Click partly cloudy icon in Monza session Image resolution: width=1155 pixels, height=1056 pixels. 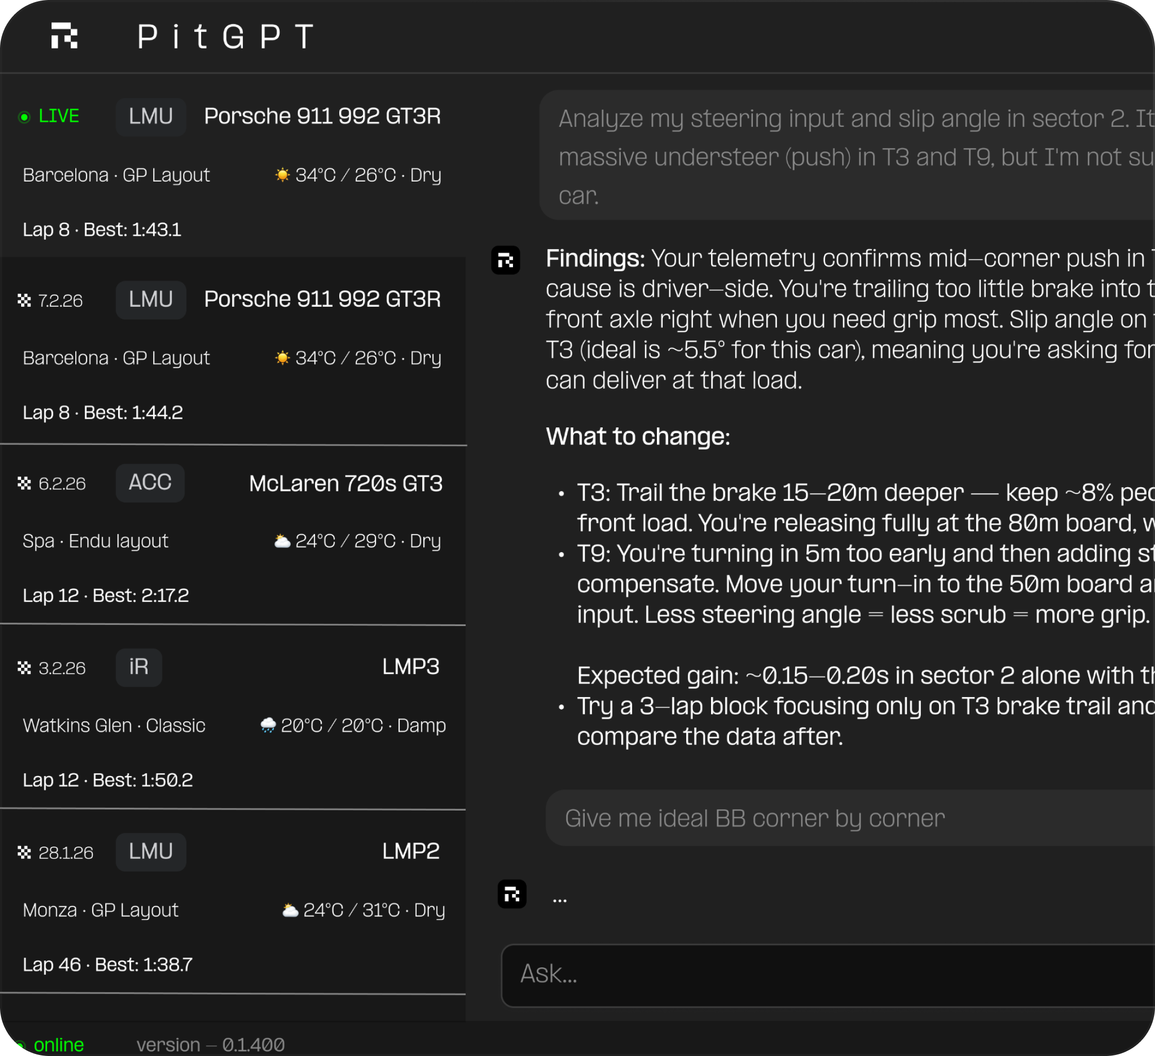[290, 910]
